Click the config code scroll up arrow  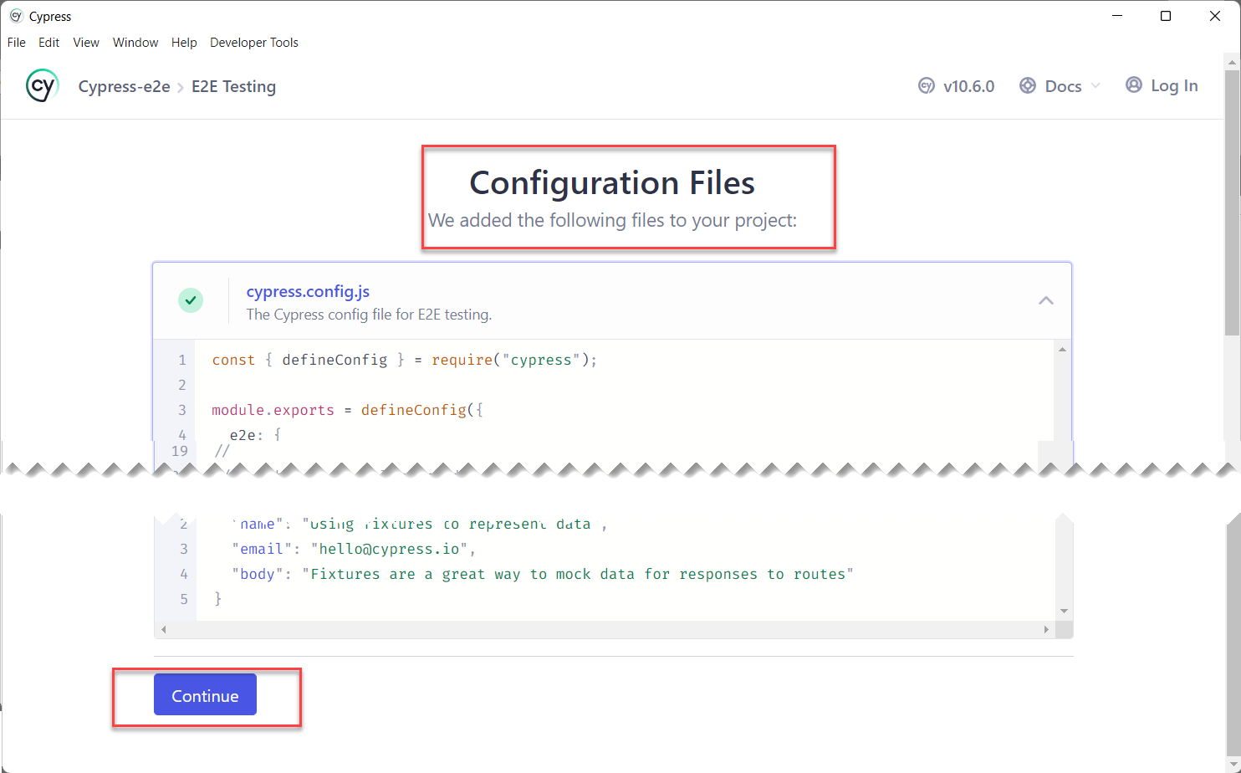(x=1062, y=350)
